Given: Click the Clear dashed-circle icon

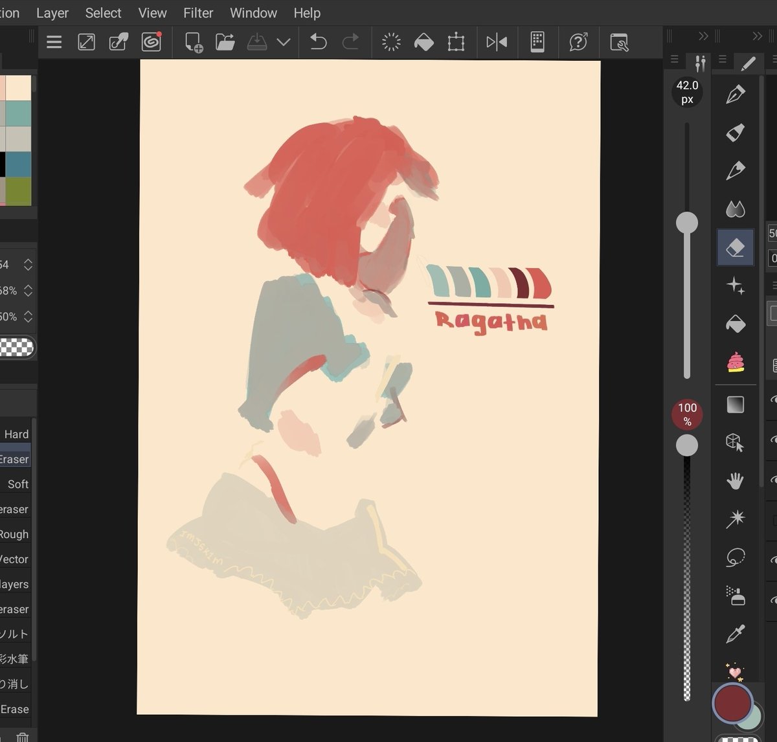Looking at the screenshot, I should (391, 43).
